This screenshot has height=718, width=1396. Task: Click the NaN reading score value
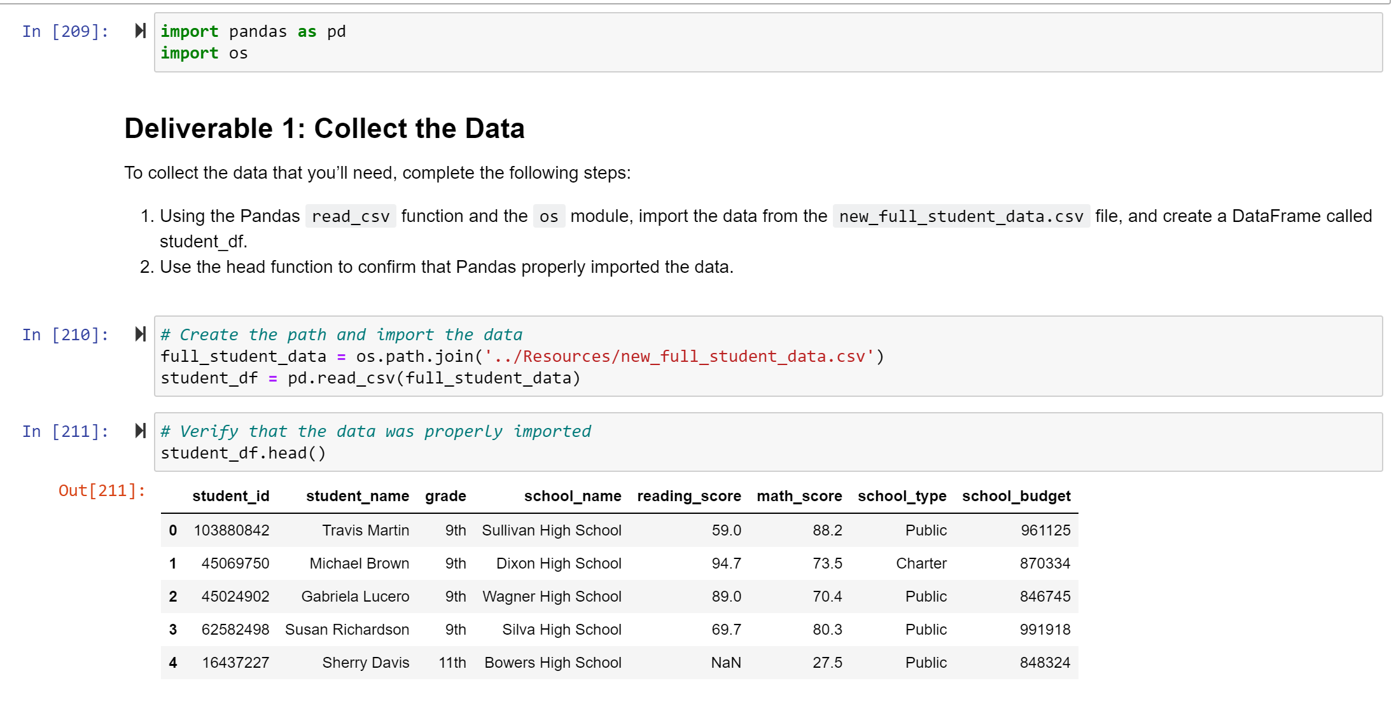point(726,663)
